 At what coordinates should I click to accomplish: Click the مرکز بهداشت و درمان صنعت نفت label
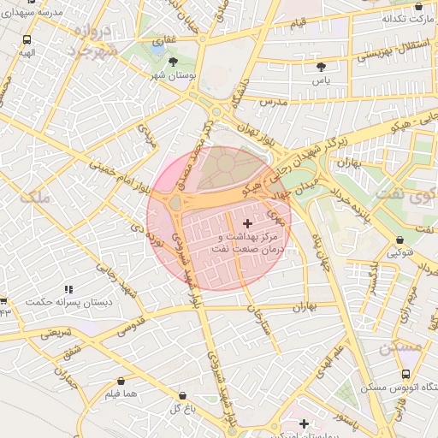pyautogui.click(x=247, y=243)
